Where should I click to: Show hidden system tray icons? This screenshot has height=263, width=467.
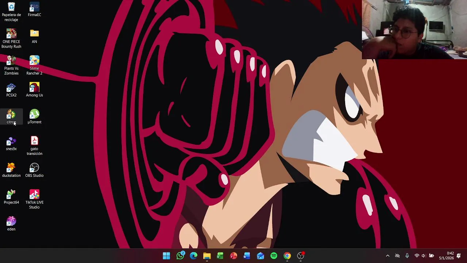pos(387,256)
